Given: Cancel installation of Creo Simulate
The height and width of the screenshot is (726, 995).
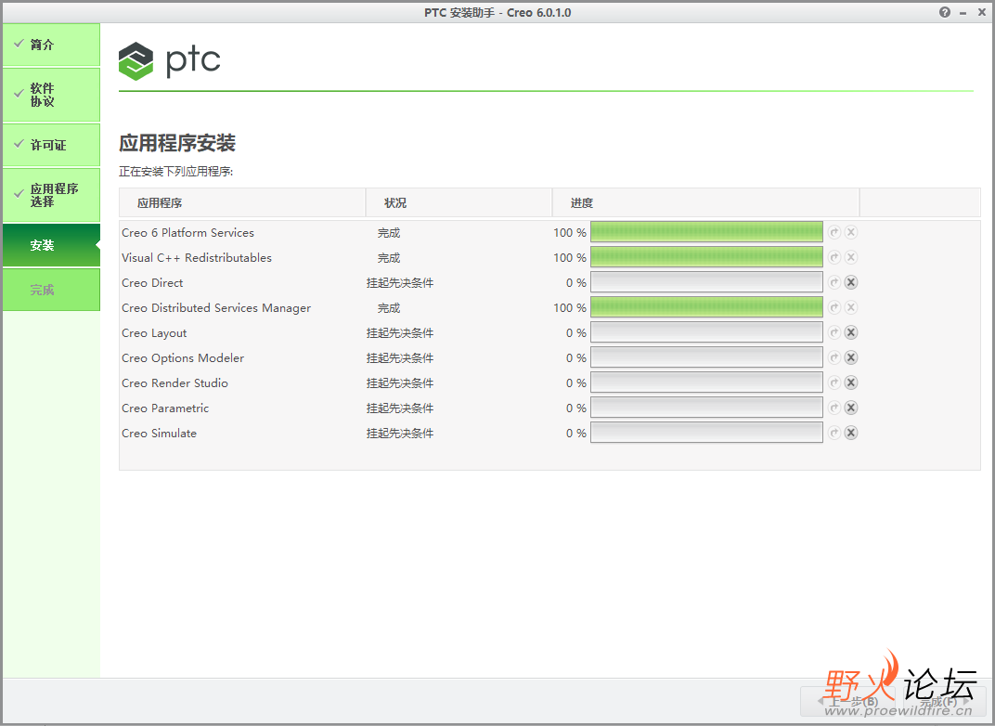Looking at the screenshot, I should click(851, 433).
